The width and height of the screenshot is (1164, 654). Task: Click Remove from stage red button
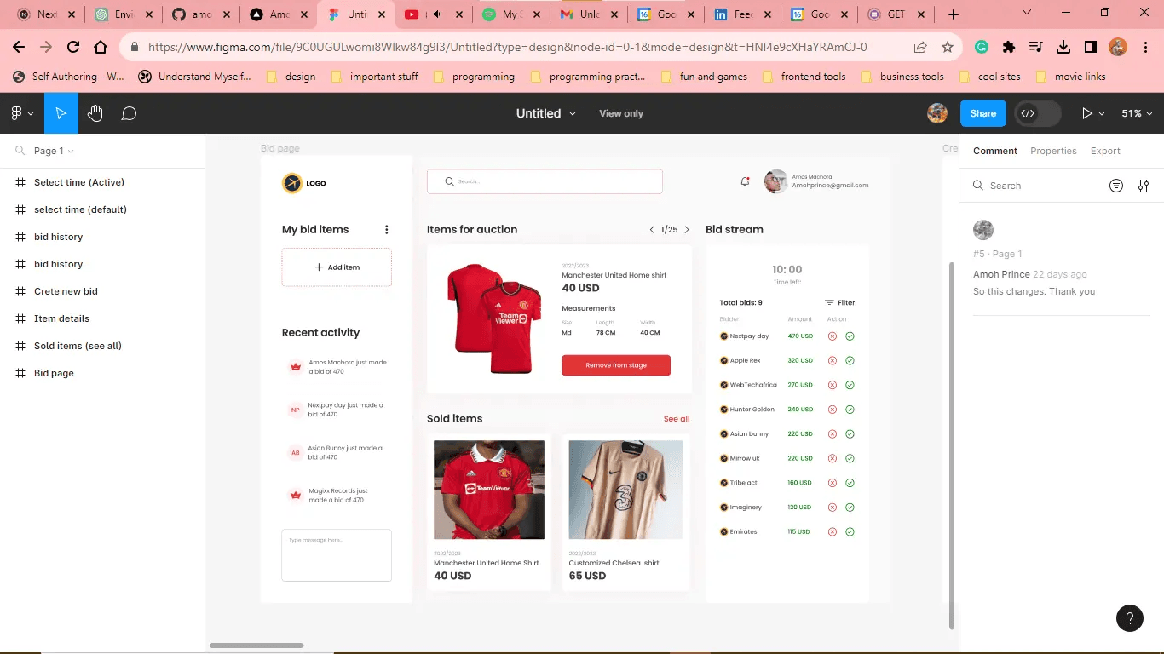click(x=616, y=365)
